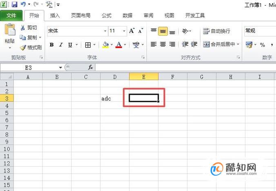Open the font color palette dropdown

point(125,45)
